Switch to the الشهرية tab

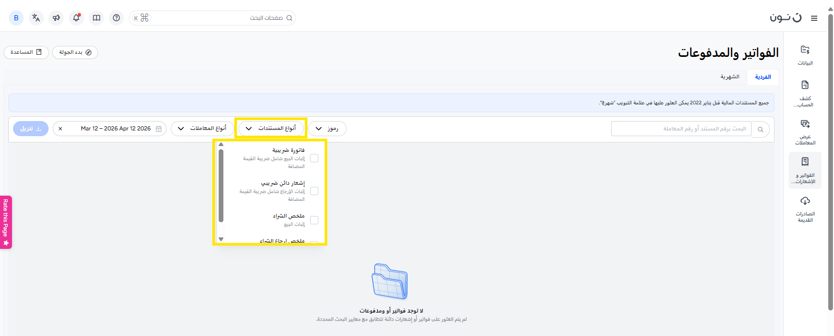[730, 77]
